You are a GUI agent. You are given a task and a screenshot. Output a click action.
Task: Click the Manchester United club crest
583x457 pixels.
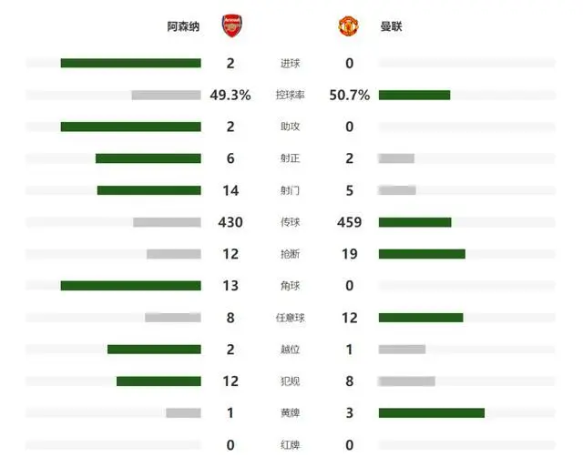click(x=348, y=26)
